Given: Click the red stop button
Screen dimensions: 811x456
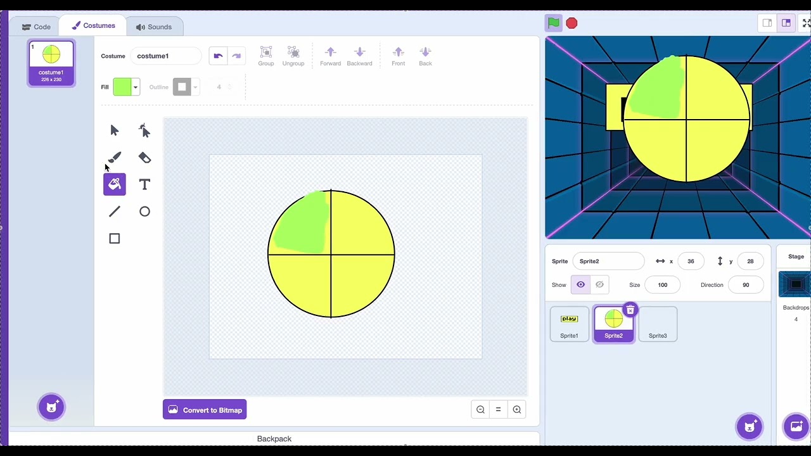Looking at the screenshot, I should [x=572, y=23].
